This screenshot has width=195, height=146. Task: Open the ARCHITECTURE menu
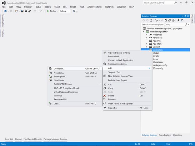(94, 7)
